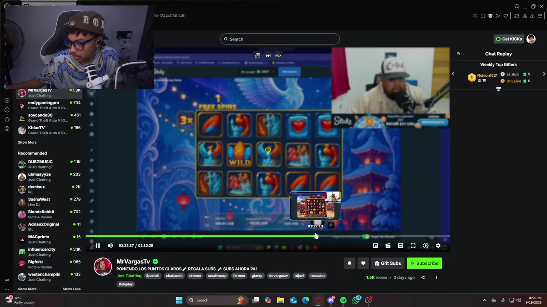Open DUBZMUSIC recommended channel
Viewport: 547px width, 307px height.
(49, 164)
